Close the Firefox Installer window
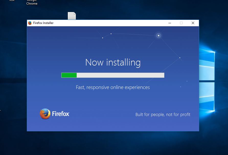228x155 pixels. [x=193, y=23]
